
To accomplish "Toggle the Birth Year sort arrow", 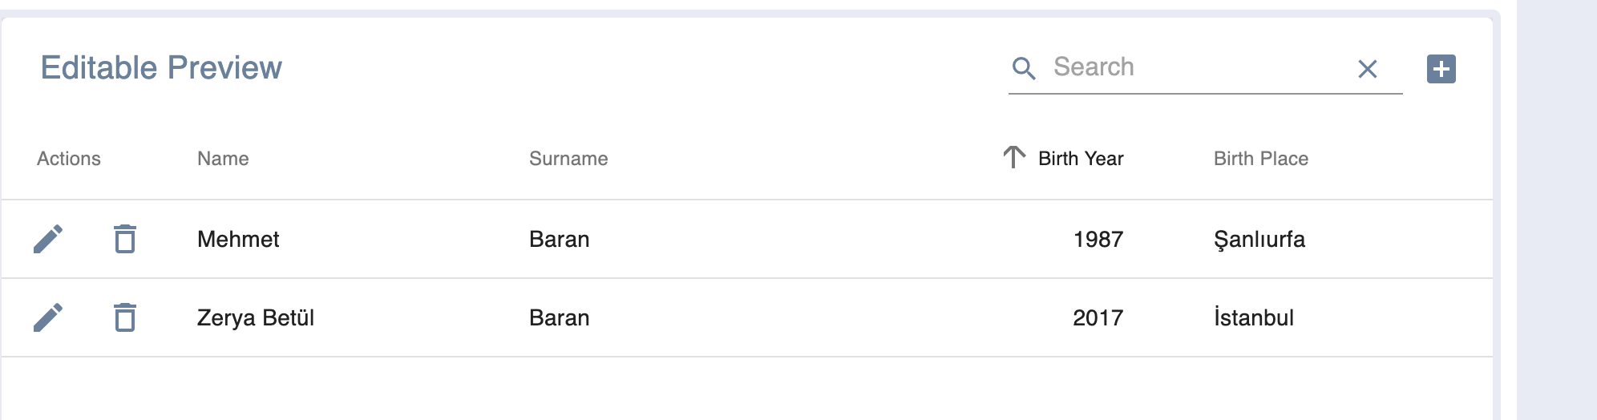I will pyautogui.click(x=1014, y=157).
